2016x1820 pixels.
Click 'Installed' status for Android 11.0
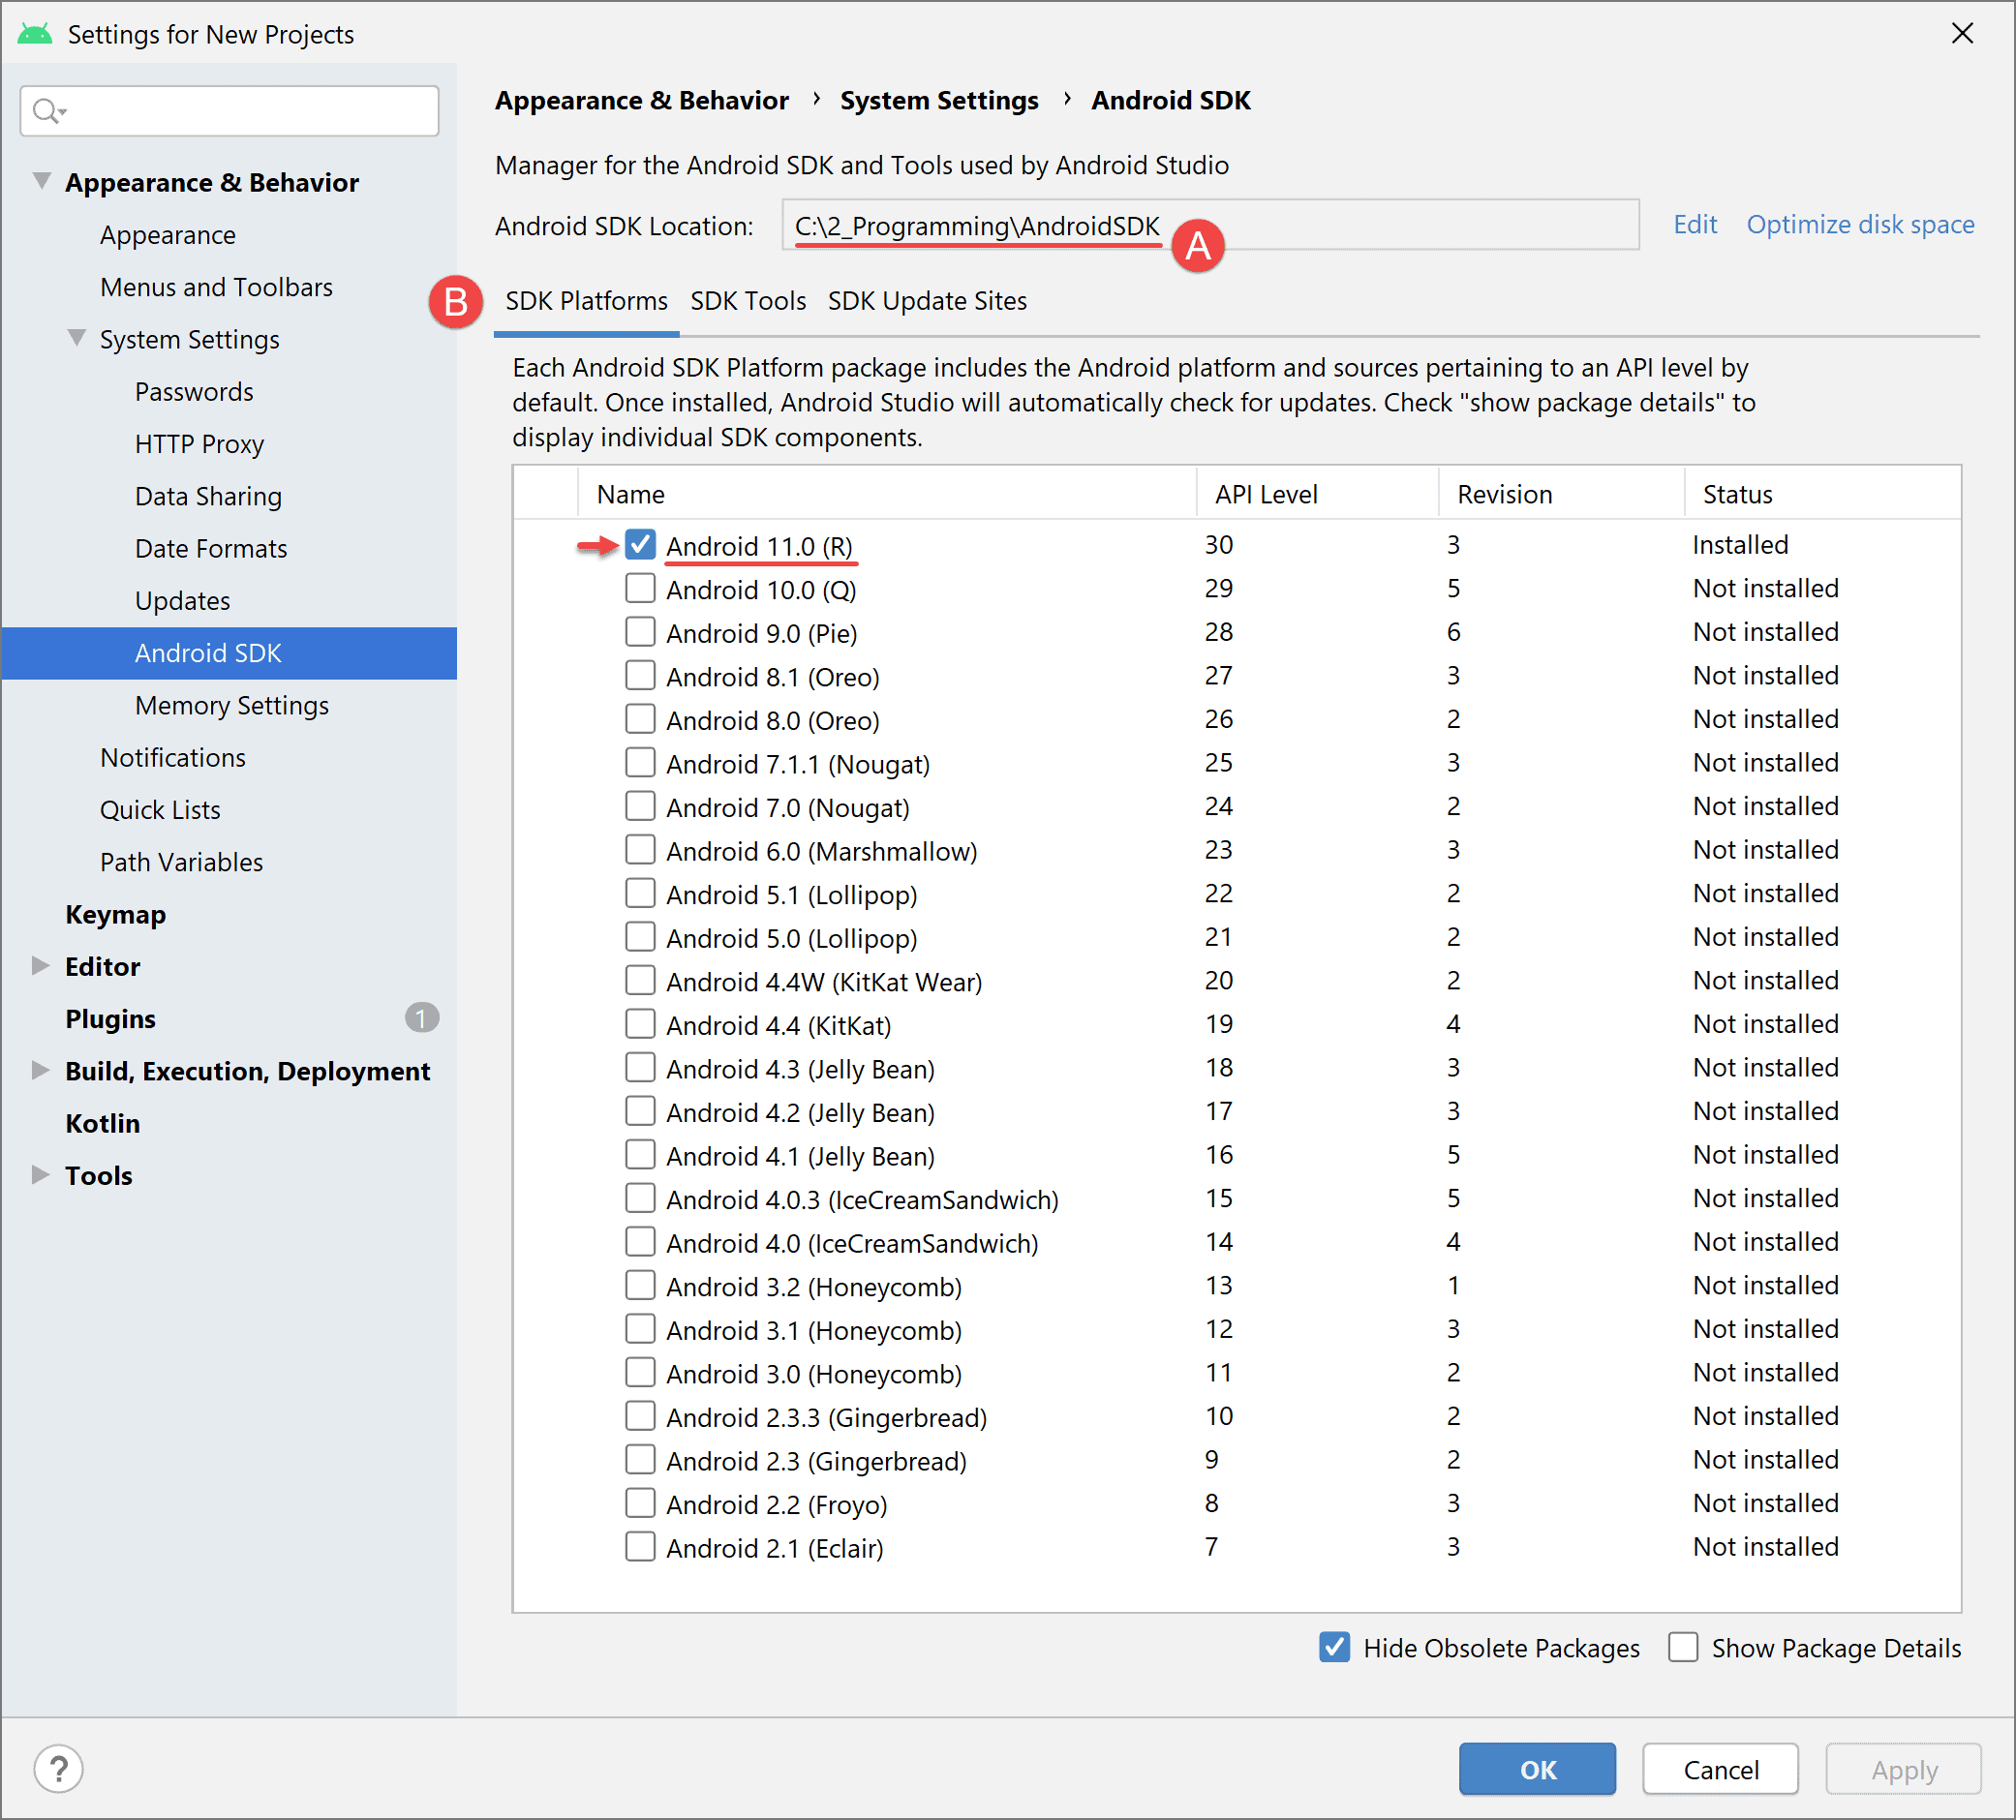[x=1740, y=545]
